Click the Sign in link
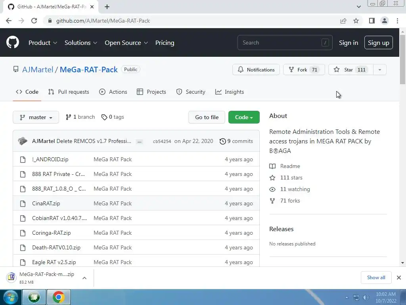This screenshot has width=406, height=305. click(x=349, y=43)
